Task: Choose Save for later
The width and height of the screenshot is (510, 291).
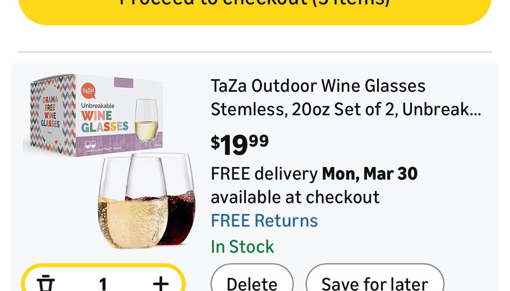Action: click(x=374, y=283)
